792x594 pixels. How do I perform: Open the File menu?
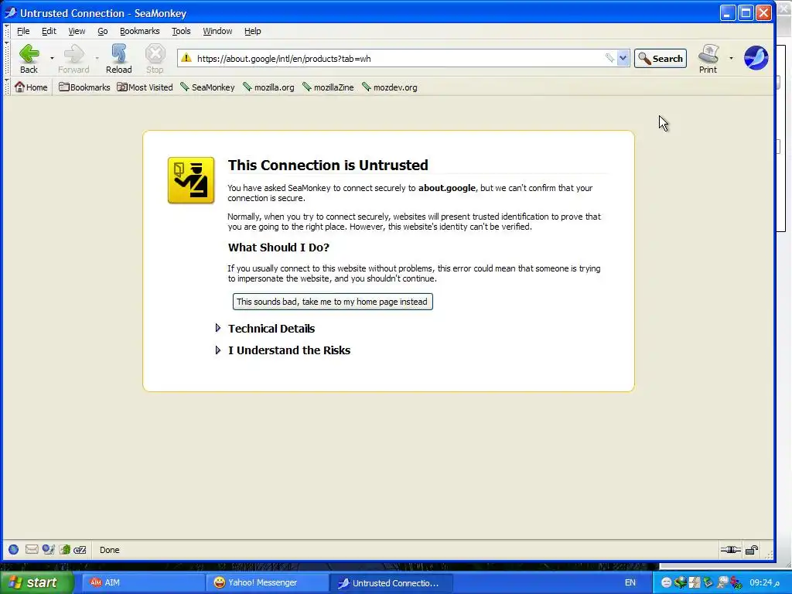click(x=23, y=31)
